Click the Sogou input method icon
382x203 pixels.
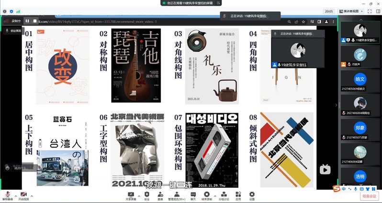336,189
